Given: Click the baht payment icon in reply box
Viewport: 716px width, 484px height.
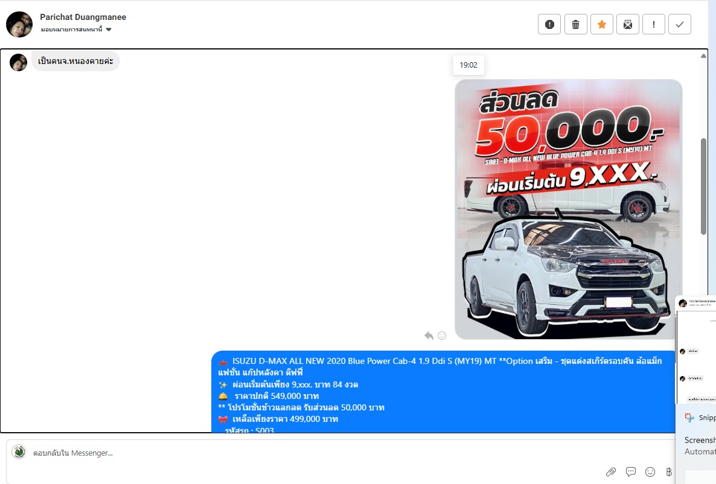Looking at the screenshot, I should (x=669, y=472).
